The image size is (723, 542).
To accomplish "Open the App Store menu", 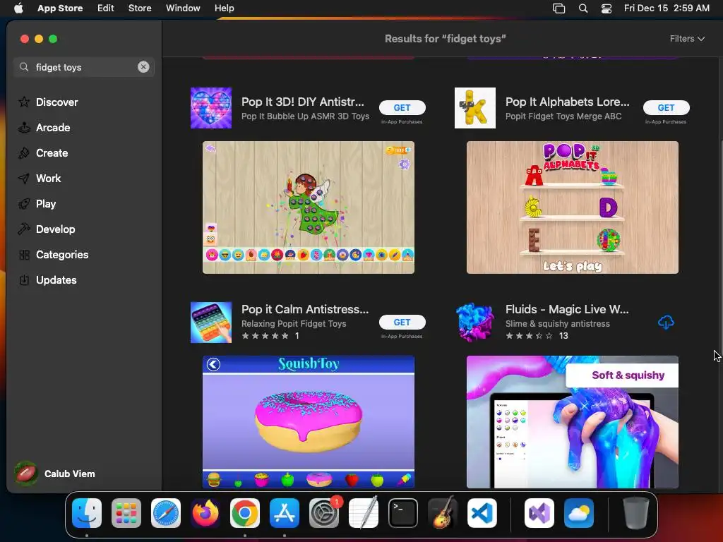I will click(60, 8).
